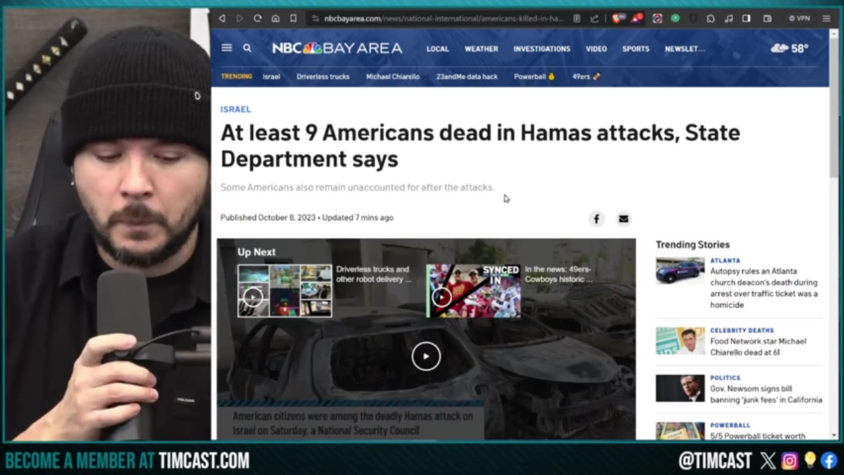844x475 pixels.
Task: Click the browser forward arrow
Action: click(240, 18)
